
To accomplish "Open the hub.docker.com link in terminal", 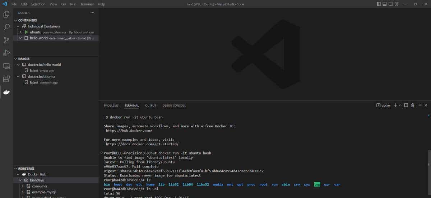I will point(129,131).
